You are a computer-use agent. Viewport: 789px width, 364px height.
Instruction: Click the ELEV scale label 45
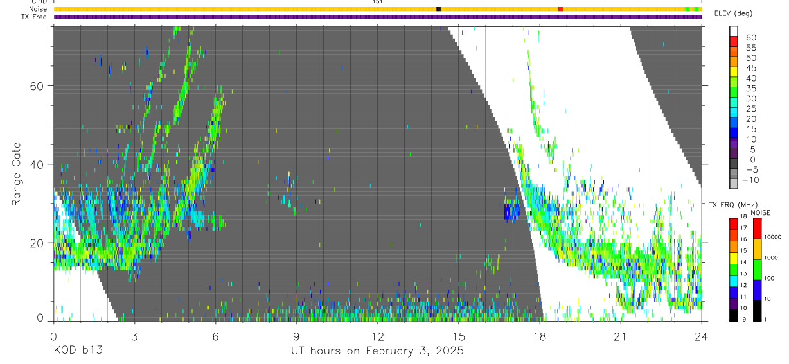750,68
